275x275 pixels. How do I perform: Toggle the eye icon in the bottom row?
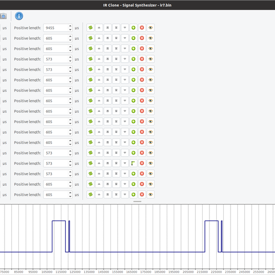pyautogui.click(x=150, y=195)
